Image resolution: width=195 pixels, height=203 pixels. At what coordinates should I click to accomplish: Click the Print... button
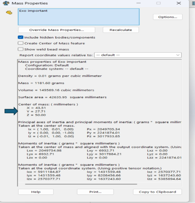point(95,192)
